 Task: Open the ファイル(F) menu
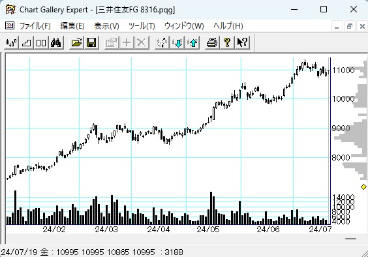pyautogui.click(x=35, y=26)
